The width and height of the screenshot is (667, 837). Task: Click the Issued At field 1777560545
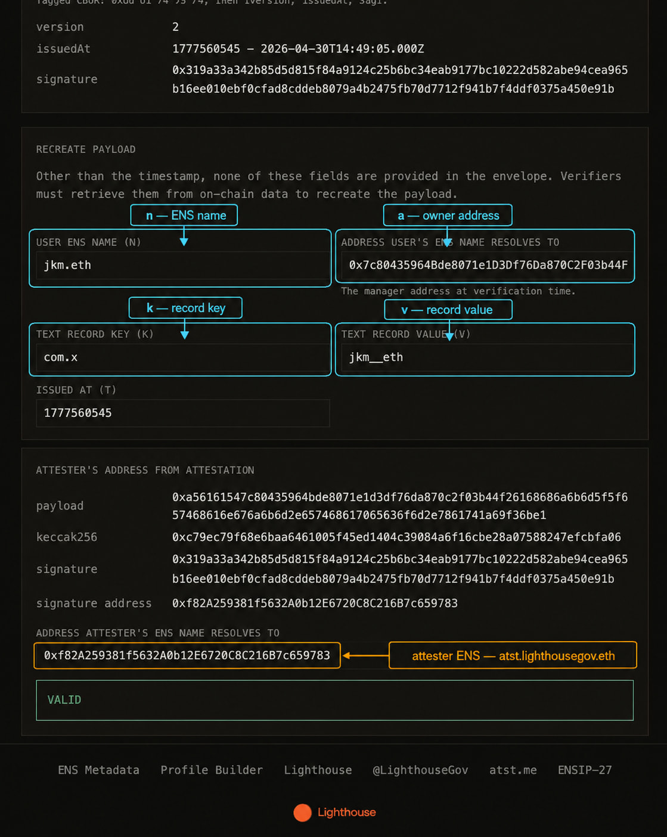[182, 413]
